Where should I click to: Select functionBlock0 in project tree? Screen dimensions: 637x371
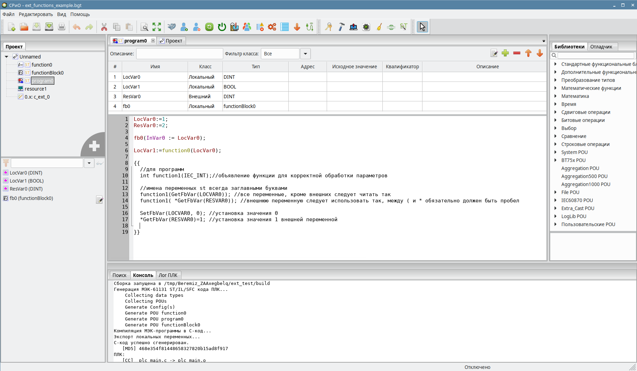coord(47,73)
